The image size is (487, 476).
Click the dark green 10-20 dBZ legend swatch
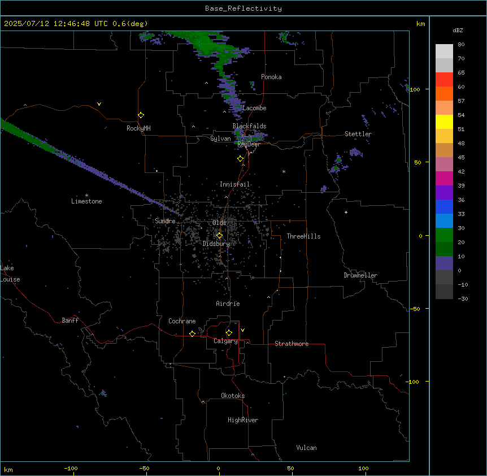444,249
